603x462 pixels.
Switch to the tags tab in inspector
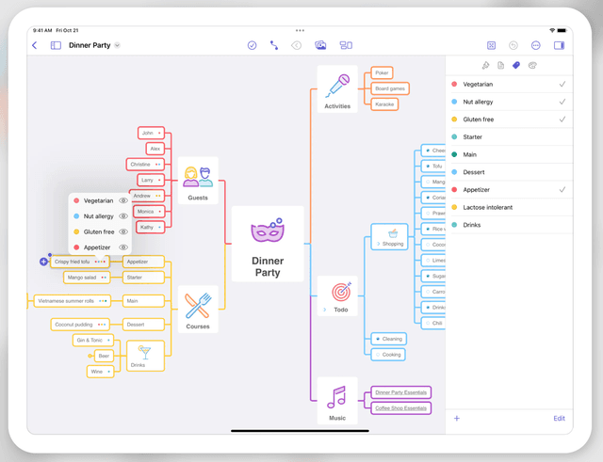[x=516, y=66]
